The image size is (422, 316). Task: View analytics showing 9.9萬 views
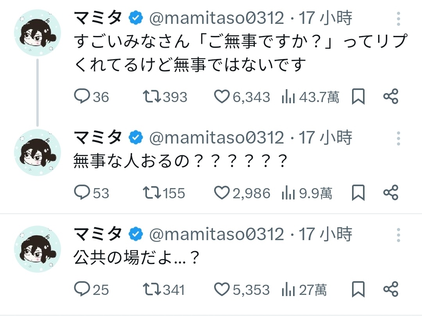point(307,193)
